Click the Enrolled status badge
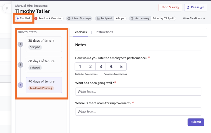Viewport: 211px width, 133px height. click(23, 18)
